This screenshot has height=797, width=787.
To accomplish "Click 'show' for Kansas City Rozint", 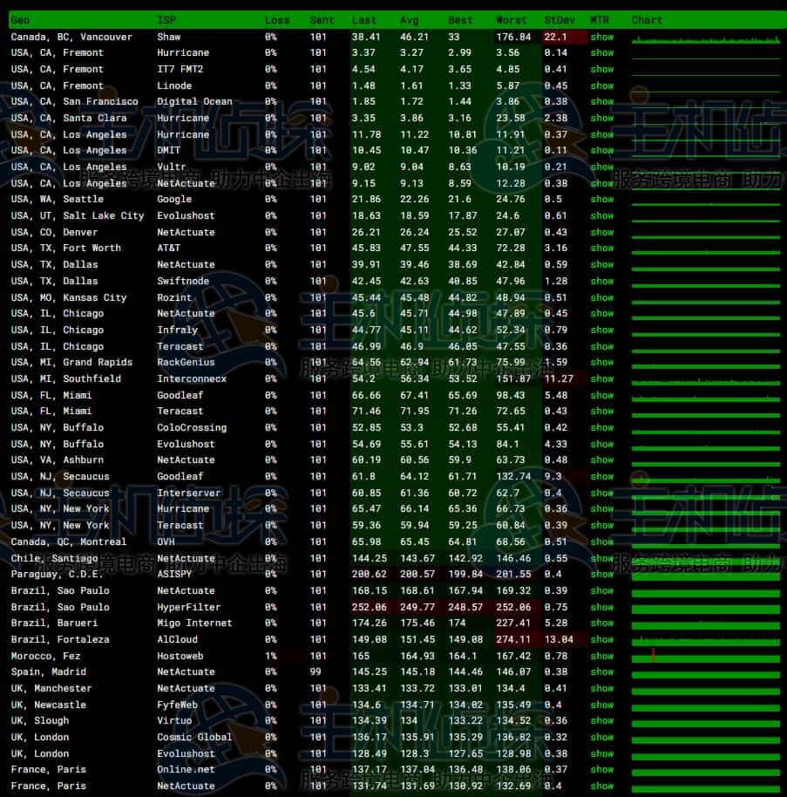I will tap(602, 298).
